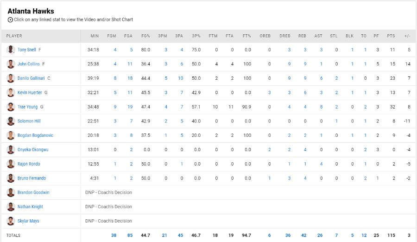This screenshot has height=242, width=417.
Task: Click Danilo Gallinari's player headshot
Action: click(x=11, y=78)
